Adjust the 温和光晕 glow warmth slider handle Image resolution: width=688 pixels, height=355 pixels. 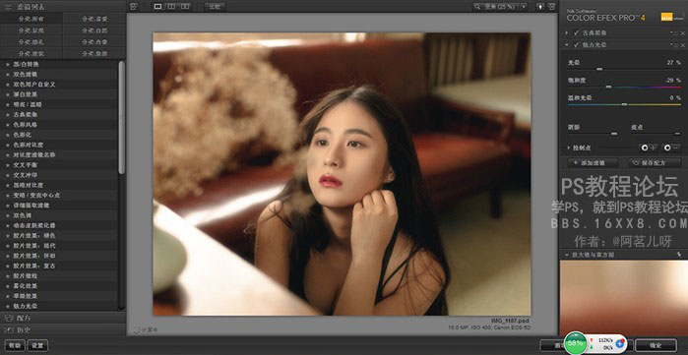[x=624, y=104]
